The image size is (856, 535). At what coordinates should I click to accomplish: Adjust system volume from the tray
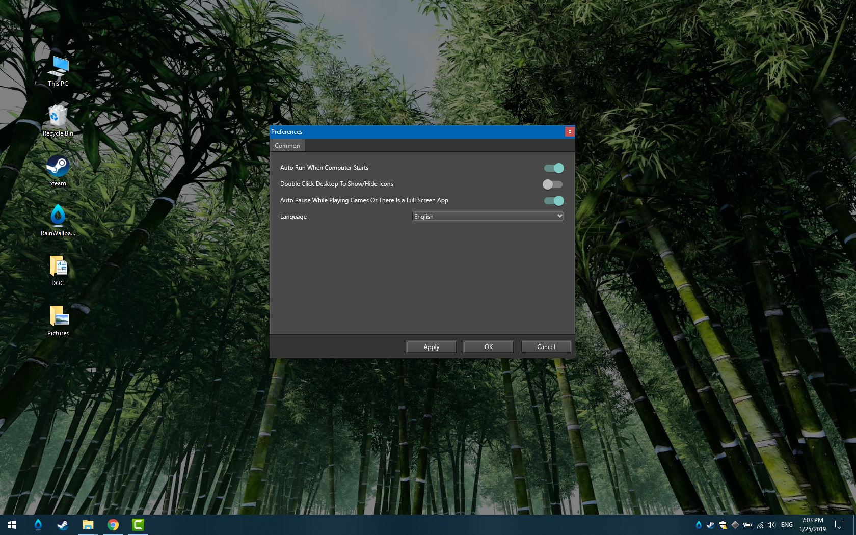coord(771,525)
